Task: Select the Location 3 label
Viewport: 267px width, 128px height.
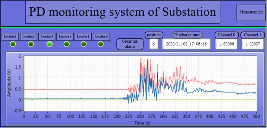Action: pos(47,37)
